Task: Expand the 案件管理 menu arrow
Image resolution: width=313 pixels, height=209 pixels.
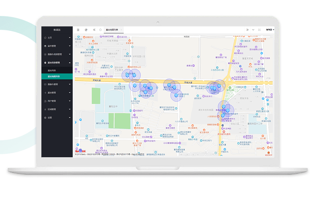Action: tap(70, 46)
